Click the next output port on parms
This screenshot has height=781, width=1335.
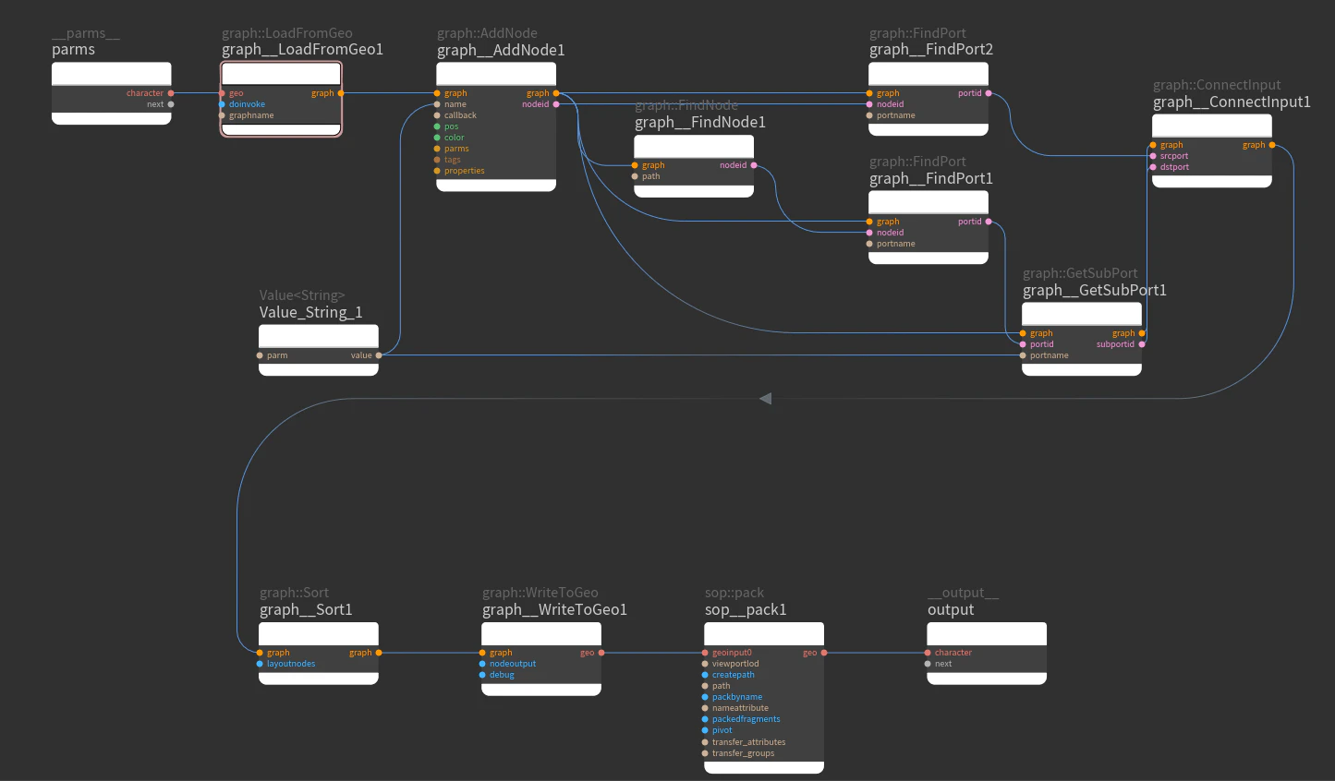click(x=171, y=104)
